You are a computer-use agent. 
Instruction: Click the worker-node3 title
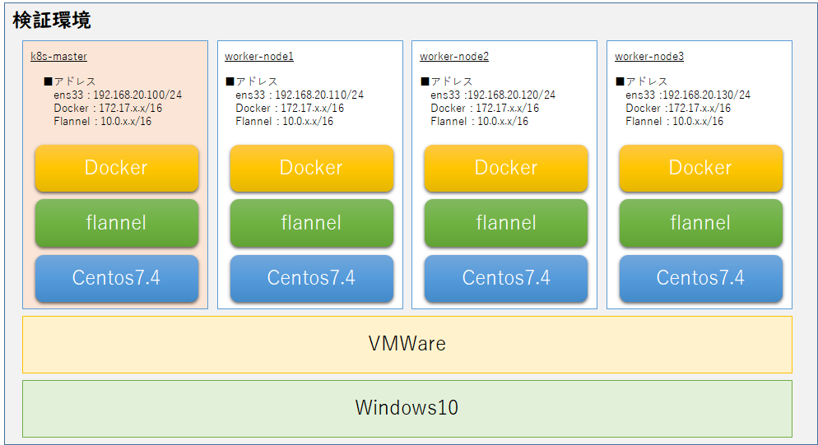(649, 56)
